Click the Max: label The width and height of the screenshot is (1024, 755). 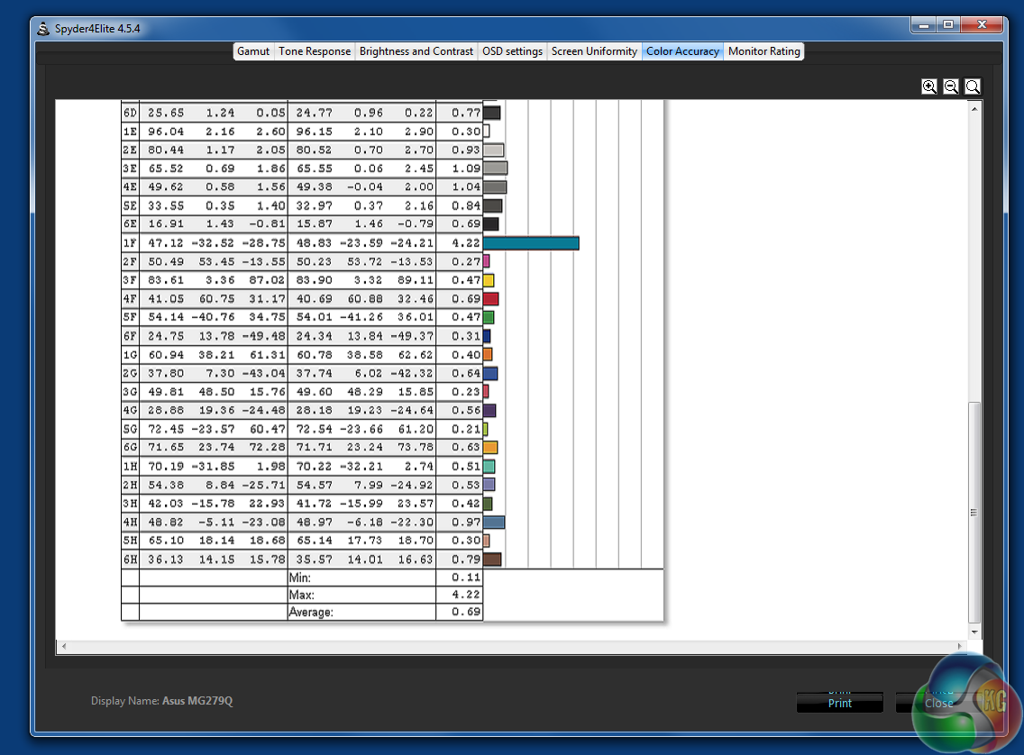tap(302, 596)
